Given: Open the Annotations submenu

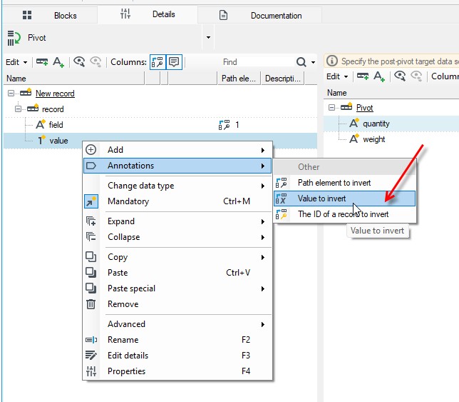Looking at the screenshot, I should 177,166.
